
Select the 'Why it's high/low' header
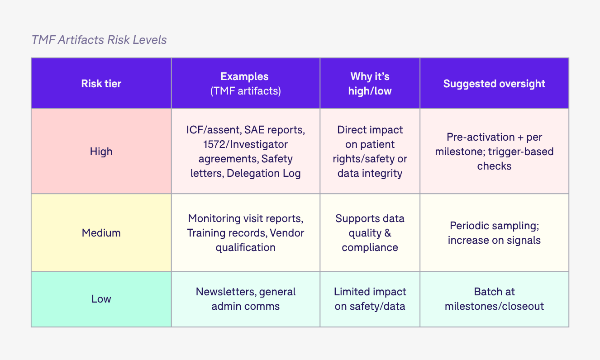tap(370, 83)
